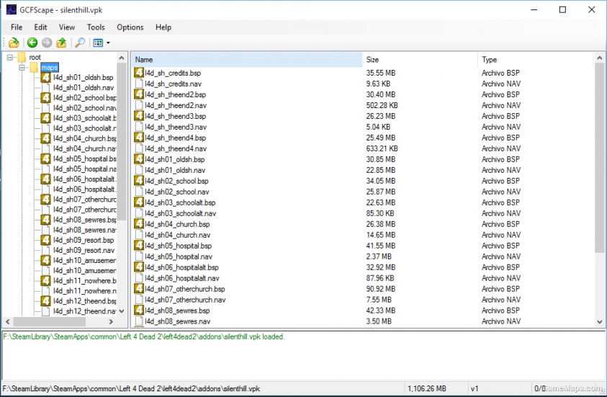The image size is (607, 397).
Task: Collapse the maps folder node
Action: pyautogui.click(x=22, y=68)
